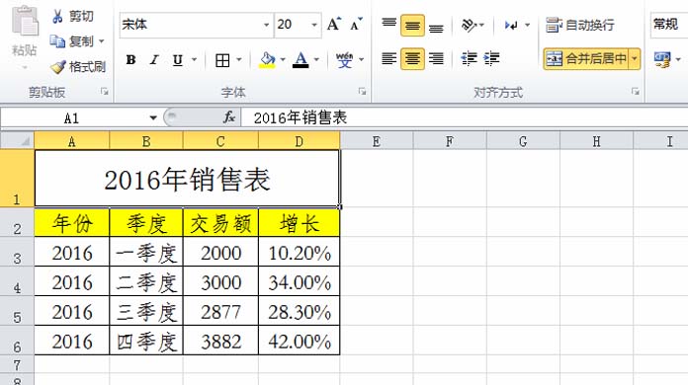The height and width of the screenshot is (385, 688).
Task: Decrease indent icon
Action: (469, 58)
